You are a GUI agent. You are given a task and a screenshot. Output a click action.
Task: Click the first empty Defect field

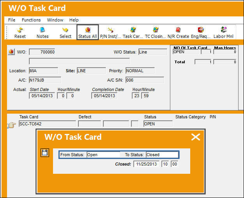[x=90, y=124]
